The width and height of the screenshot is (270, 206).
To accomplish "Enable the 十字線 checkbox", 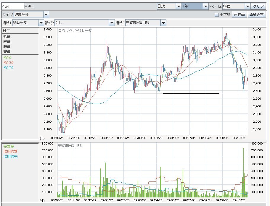I will click(217, 14).
